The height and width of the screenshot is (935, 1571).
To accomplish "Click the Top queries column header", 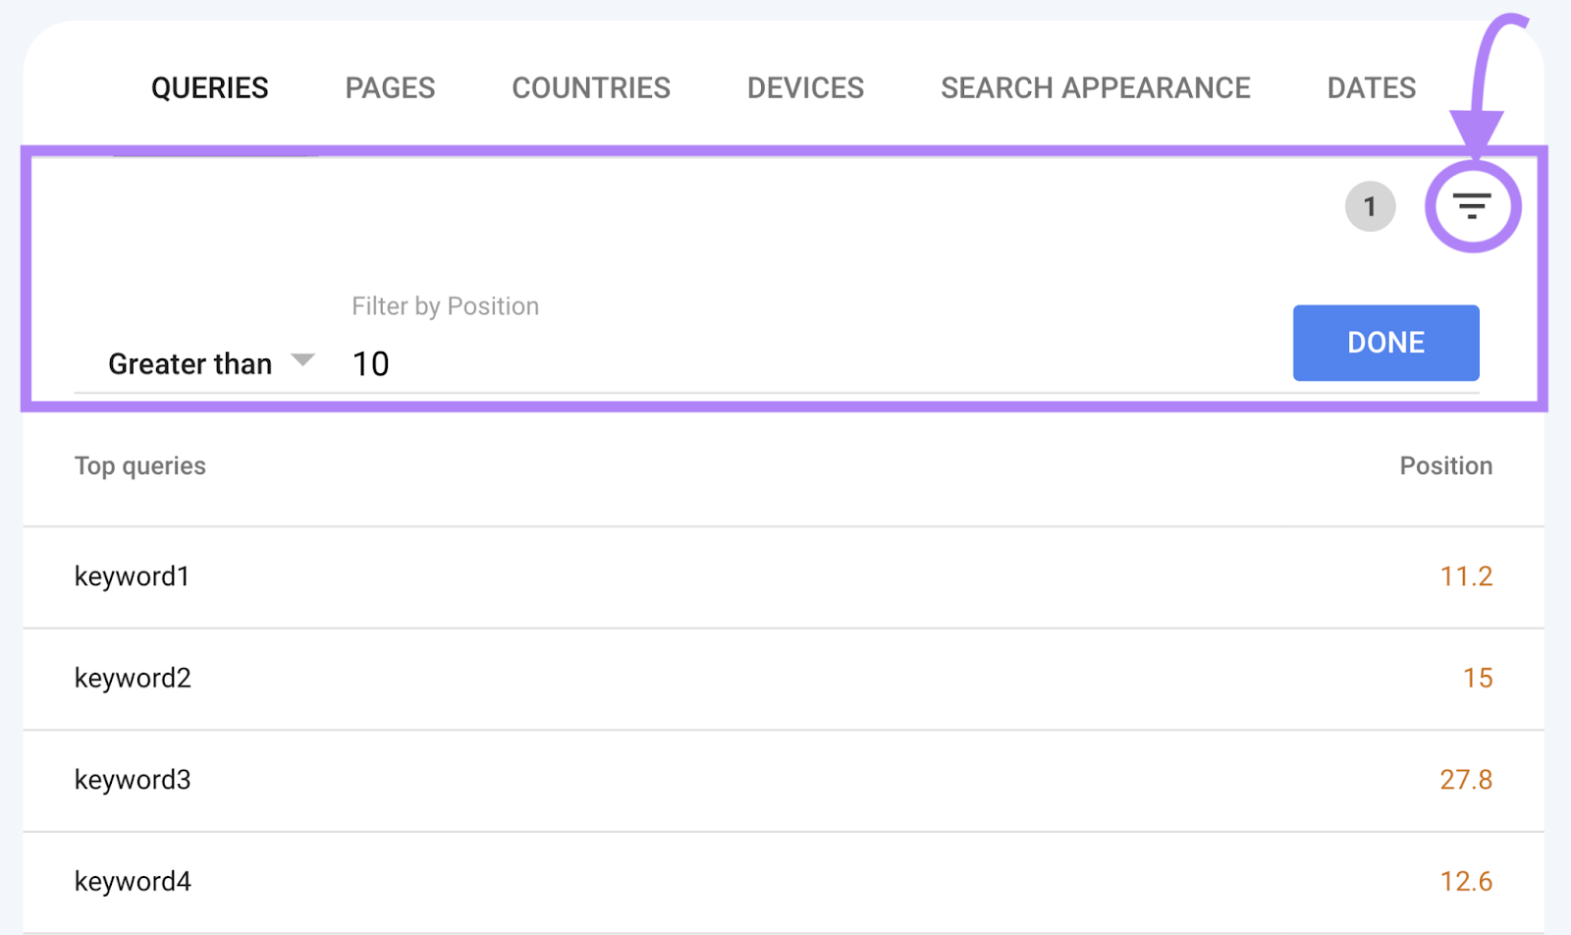I will (x=140, y=466).
